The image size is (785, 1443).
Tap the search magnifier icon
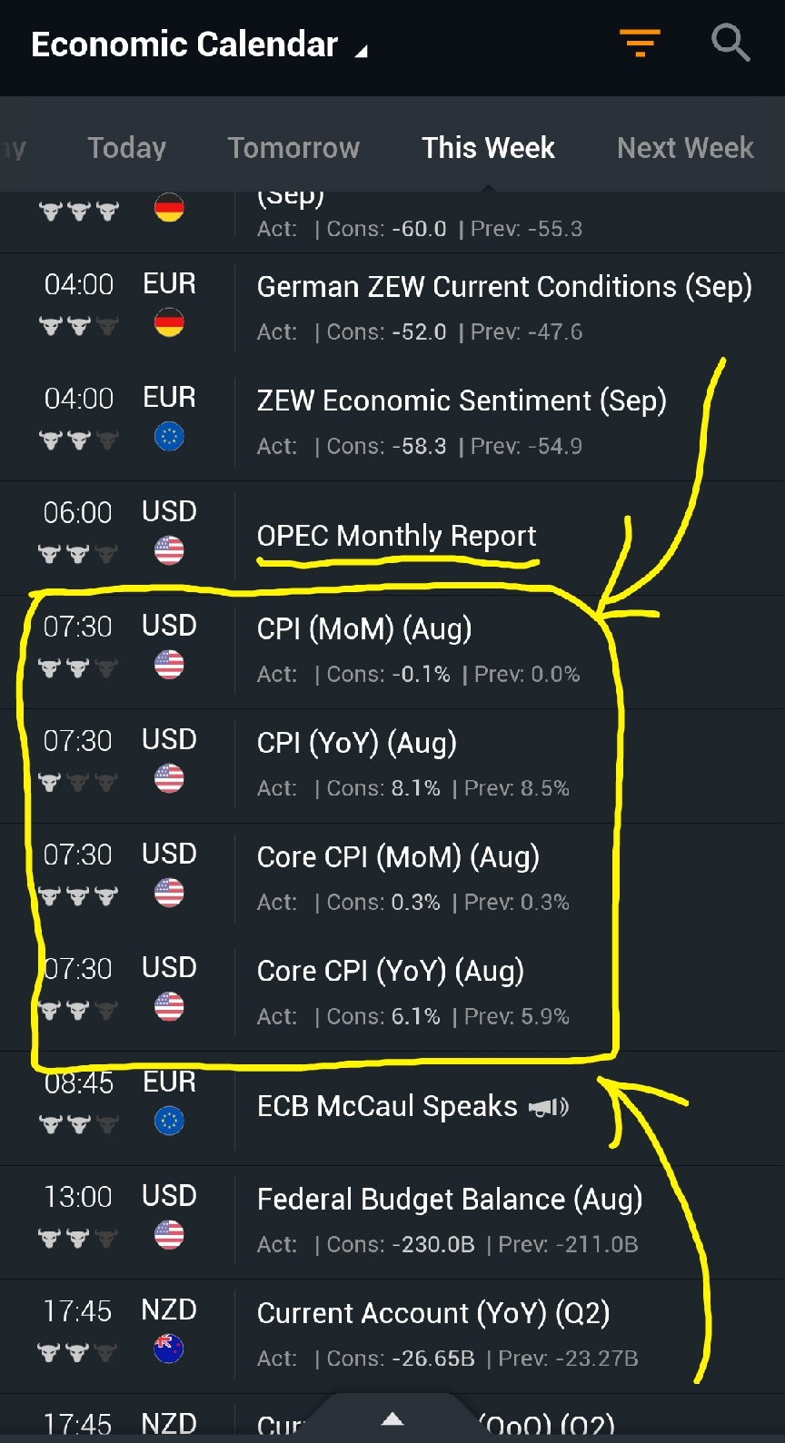coord(730,43)
